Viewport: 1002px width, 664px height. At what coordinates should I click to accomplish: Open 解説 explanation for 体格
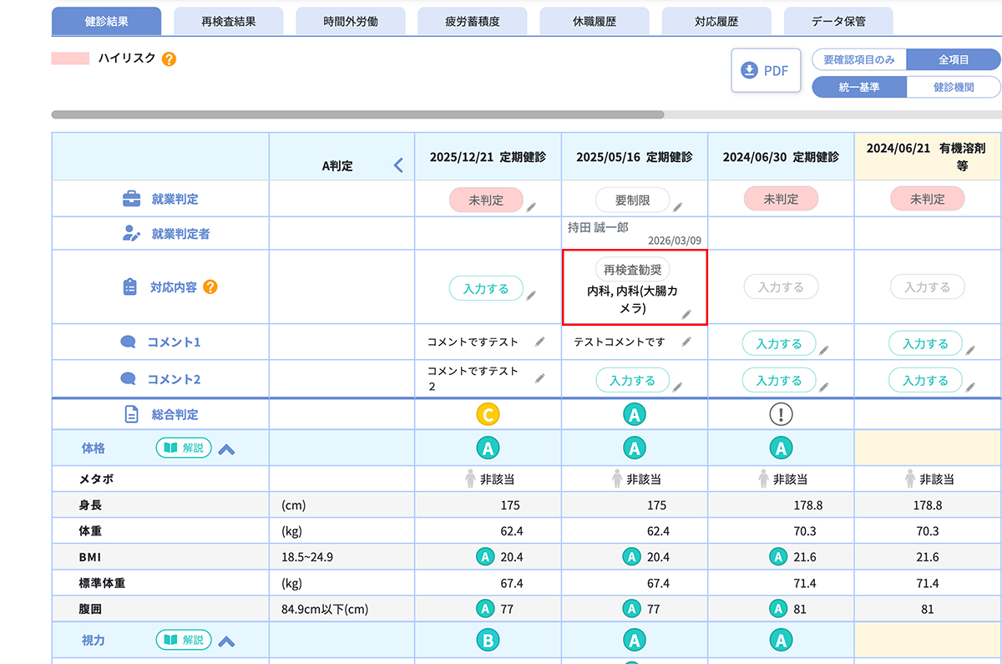point(184,448)
